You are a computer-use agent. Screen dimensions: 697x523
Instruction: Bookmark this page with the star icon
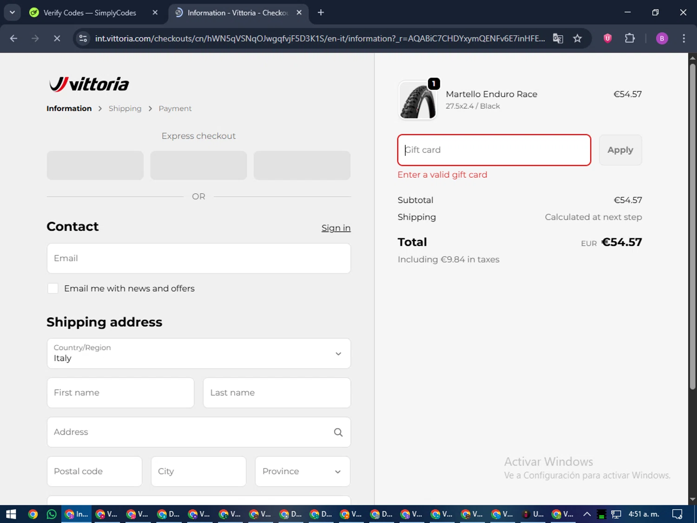coord(578,39)
